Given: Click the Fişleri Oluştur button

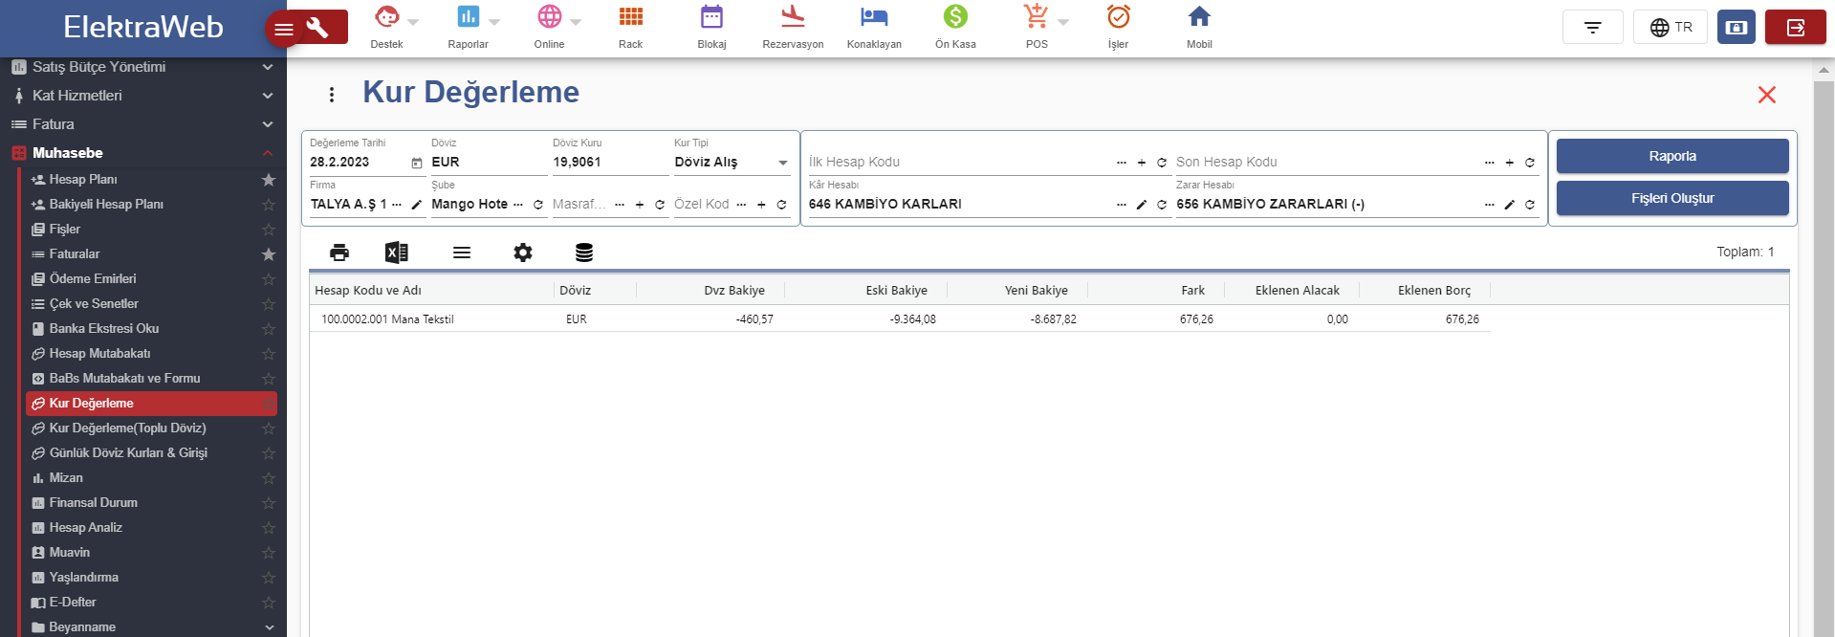Looking at the screenshot, I should tap(1671, 198).
